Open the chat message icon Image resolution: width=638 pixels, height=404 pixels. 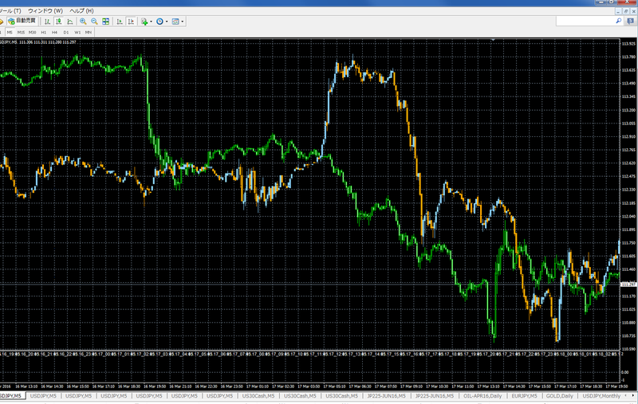631,22
